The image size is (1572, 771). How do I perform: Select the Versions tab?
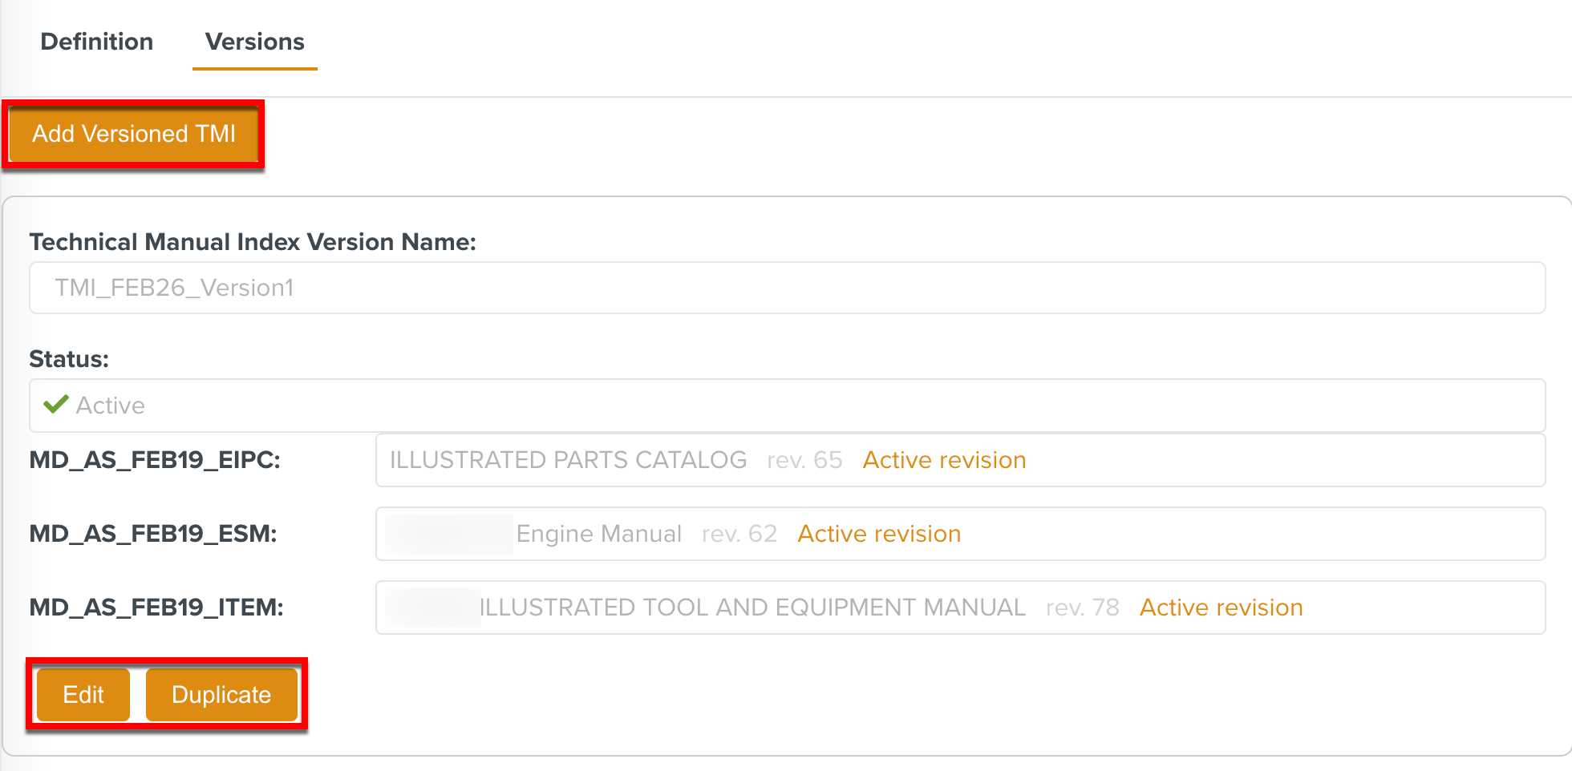[254, 42]
